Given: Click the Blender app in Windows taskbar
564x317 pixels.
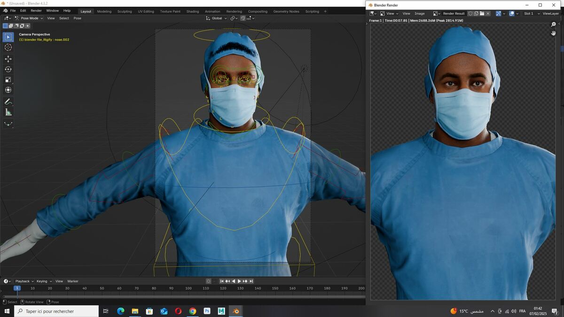Looking at the screenshot, I should (235, 311).
